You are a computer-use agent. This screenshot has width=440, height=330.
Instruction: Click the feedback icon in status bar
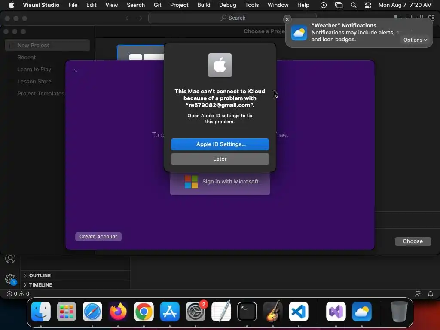click(418, 294)
